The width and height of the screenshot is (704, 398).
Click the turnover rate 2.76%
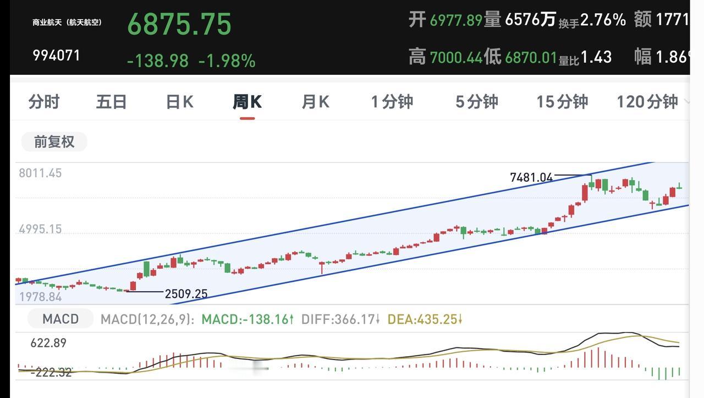tap(603, 20)
